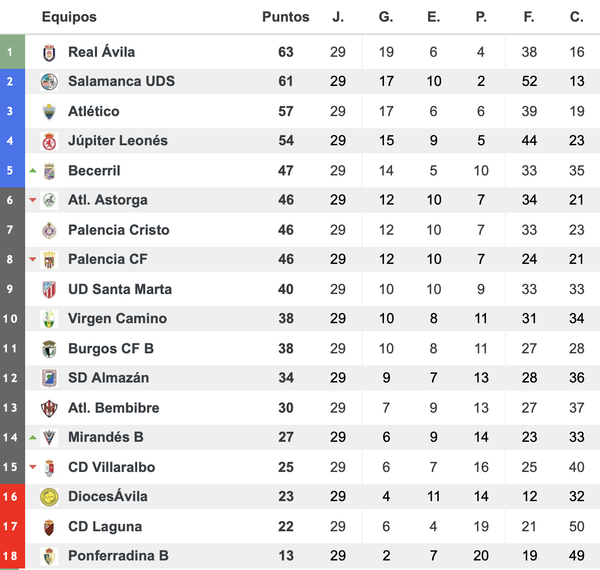The image size is (600, 570).
Task: Open the UD Santa Marta striped crest
Action: 49,290
